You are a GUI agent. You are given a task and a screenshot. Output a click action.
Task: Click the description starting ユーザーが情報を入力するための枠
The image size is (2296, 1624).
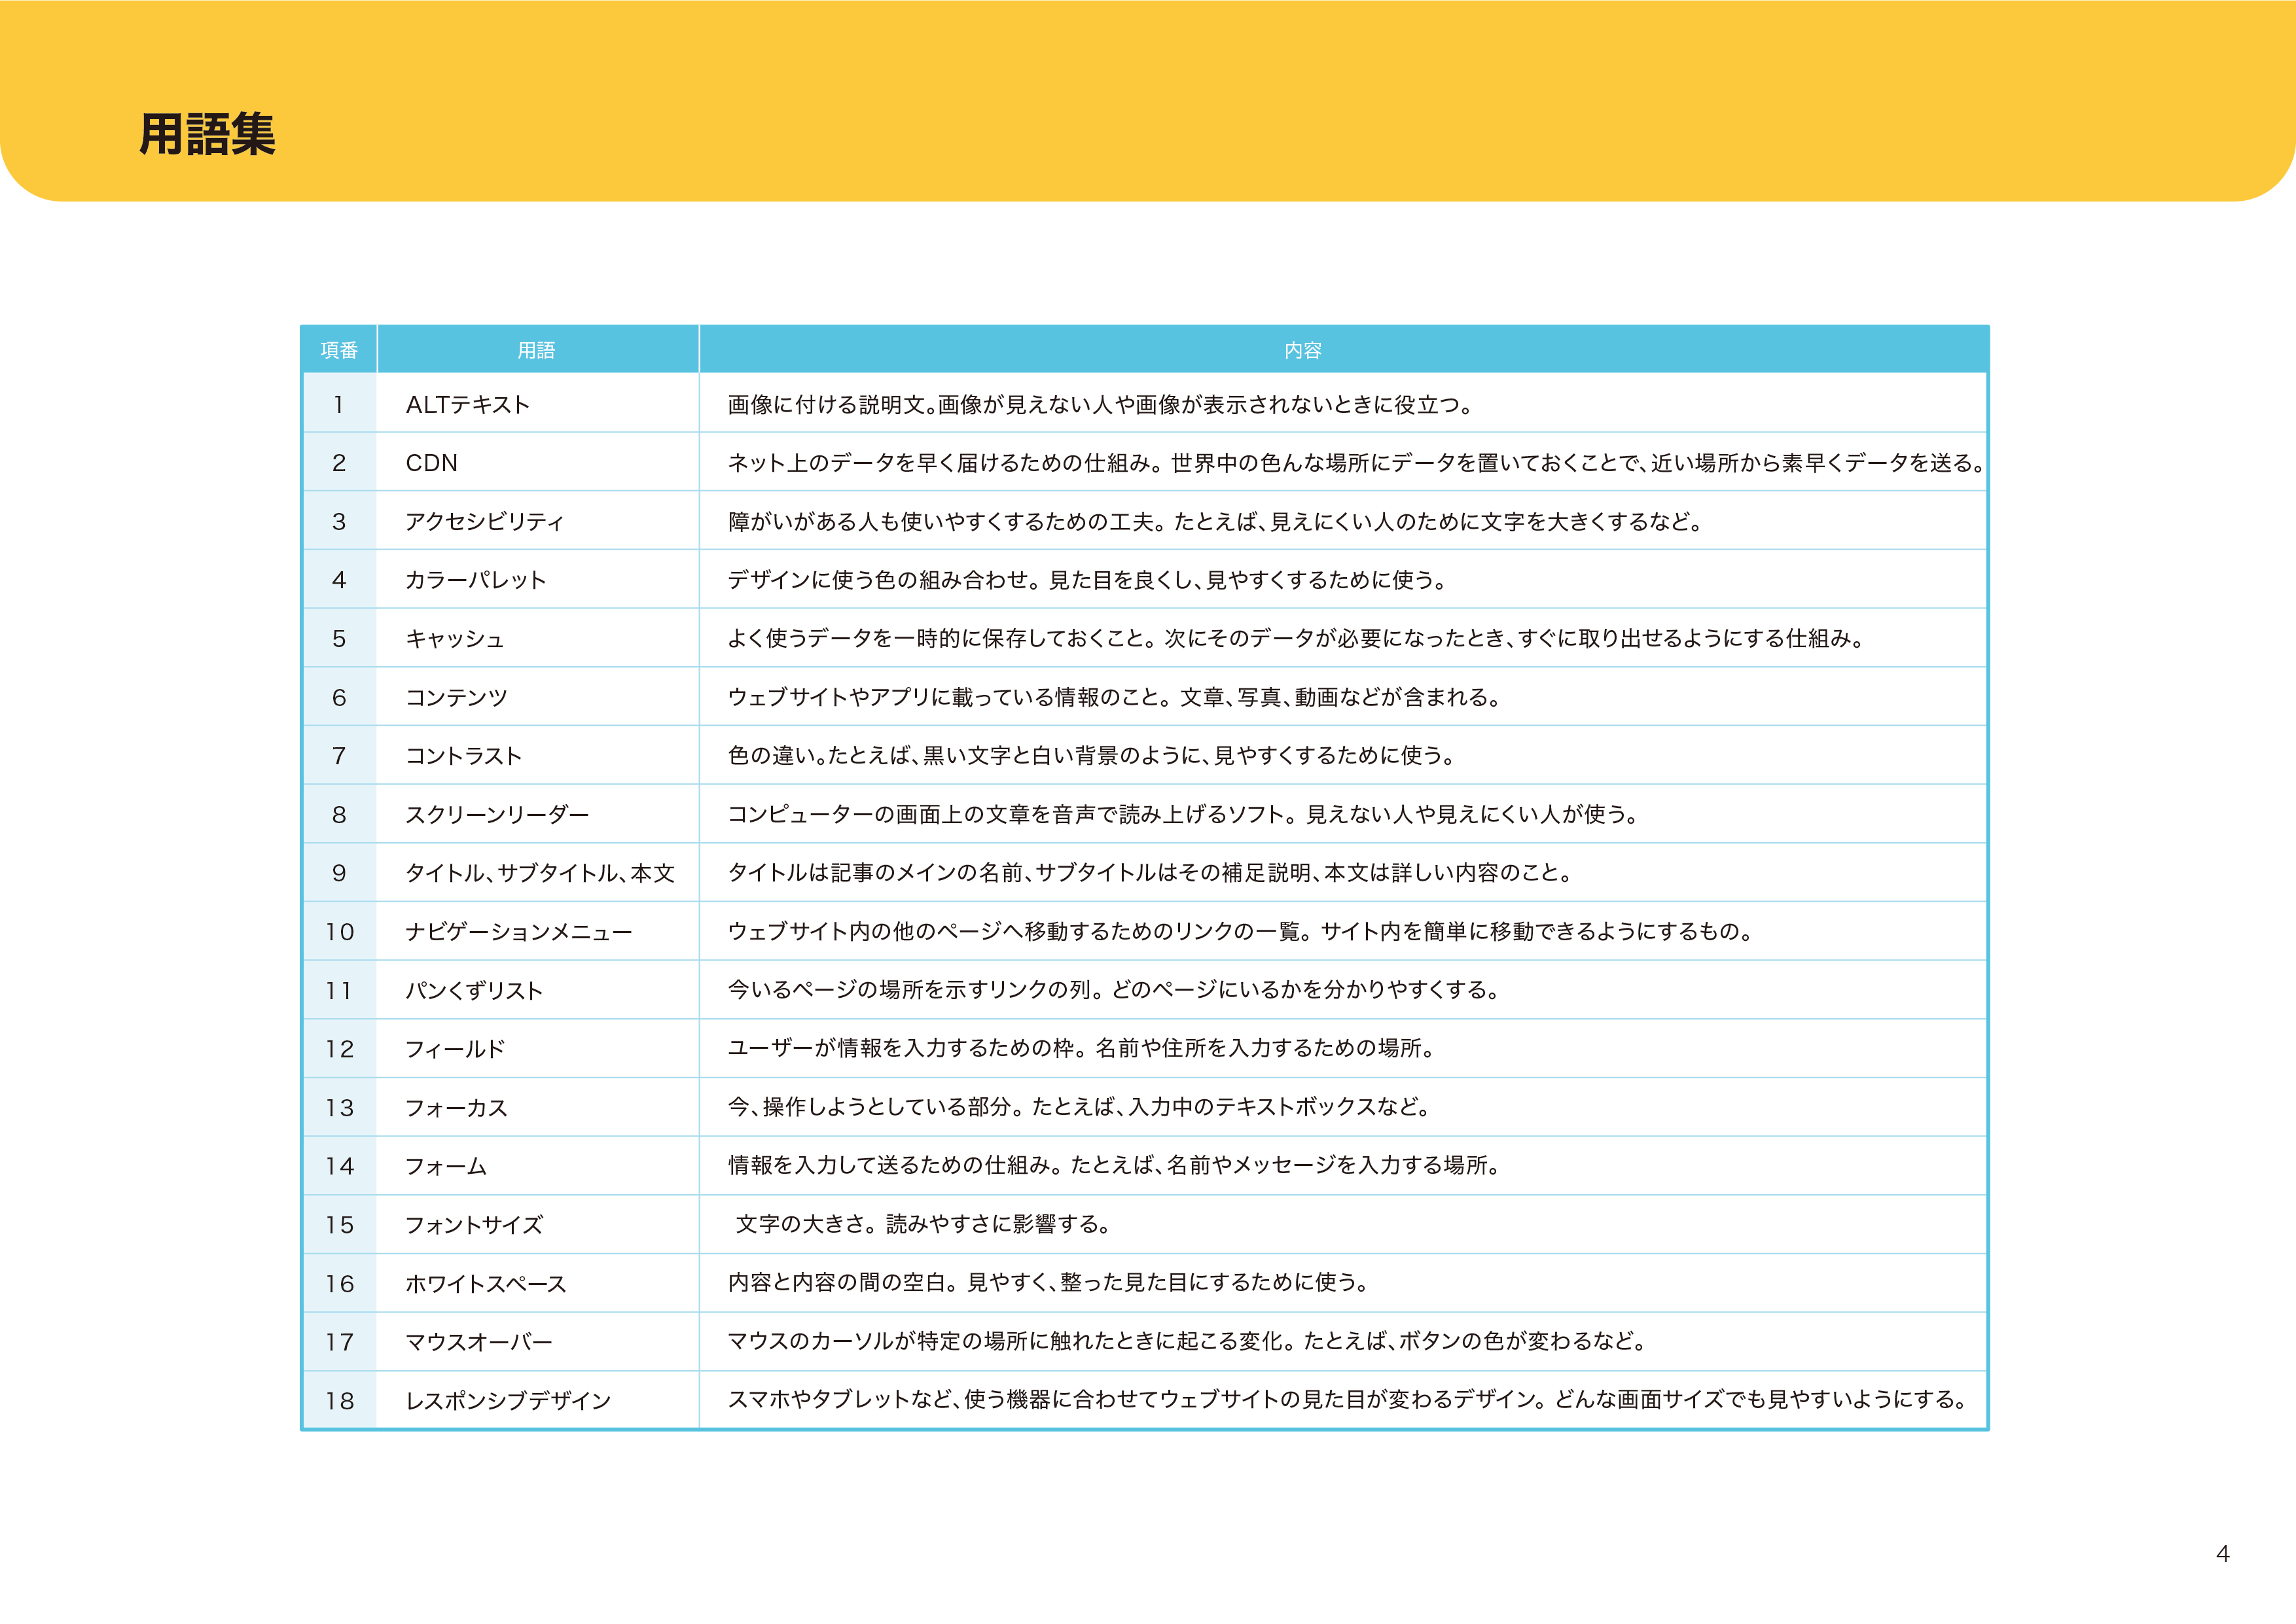pyautogui.click(x=1082, y=1048)
